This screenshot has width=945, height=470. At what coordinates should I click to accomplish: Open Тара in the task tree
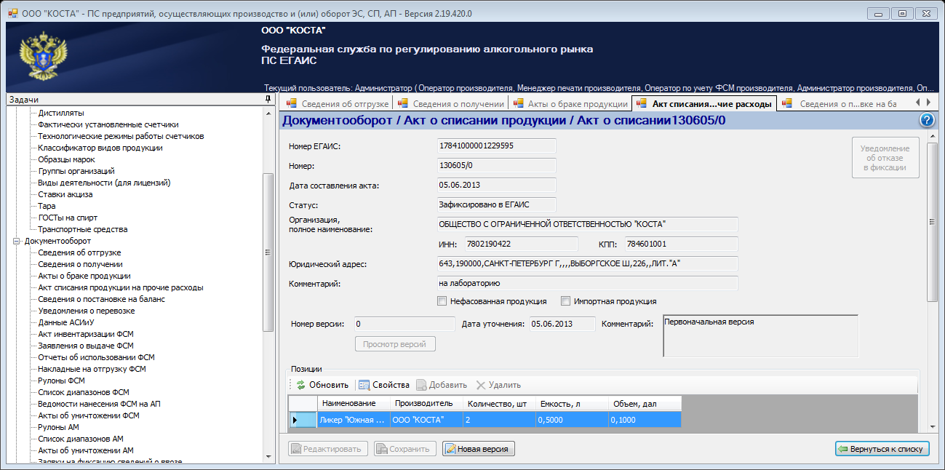(x=47, y=206)
